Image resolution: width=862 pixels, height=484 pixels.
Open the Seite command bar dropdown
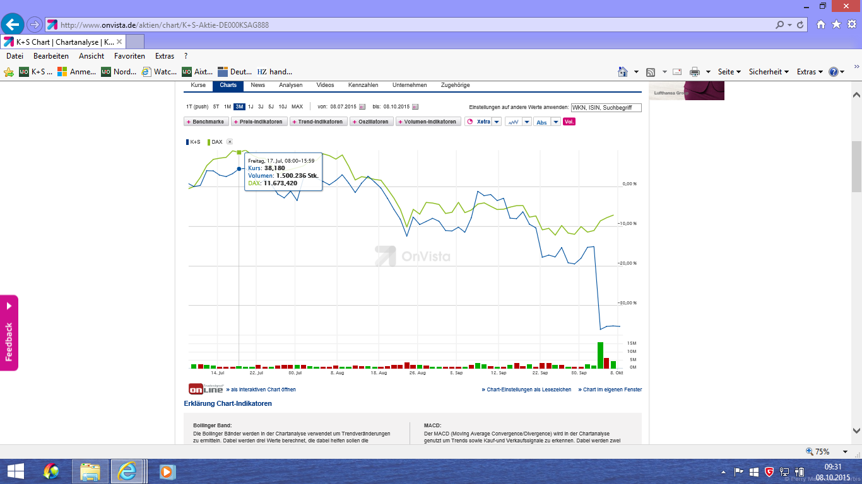click(x=729, y=72)
